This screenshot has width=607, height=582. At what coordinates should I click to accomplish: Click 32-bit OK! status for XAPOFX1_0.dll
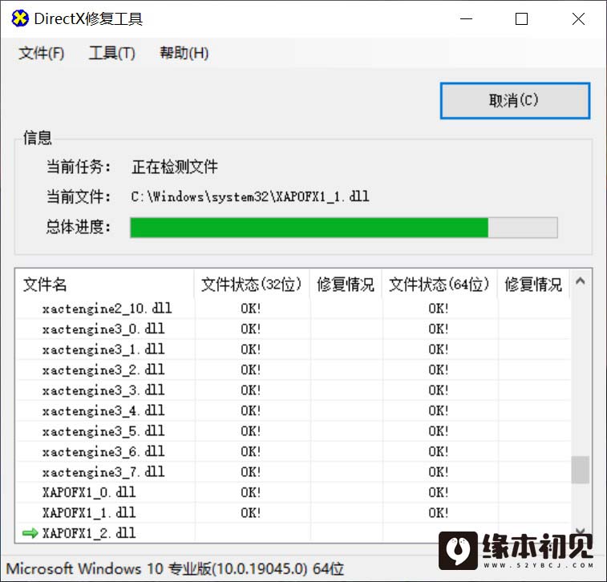[x=251, y=492]
